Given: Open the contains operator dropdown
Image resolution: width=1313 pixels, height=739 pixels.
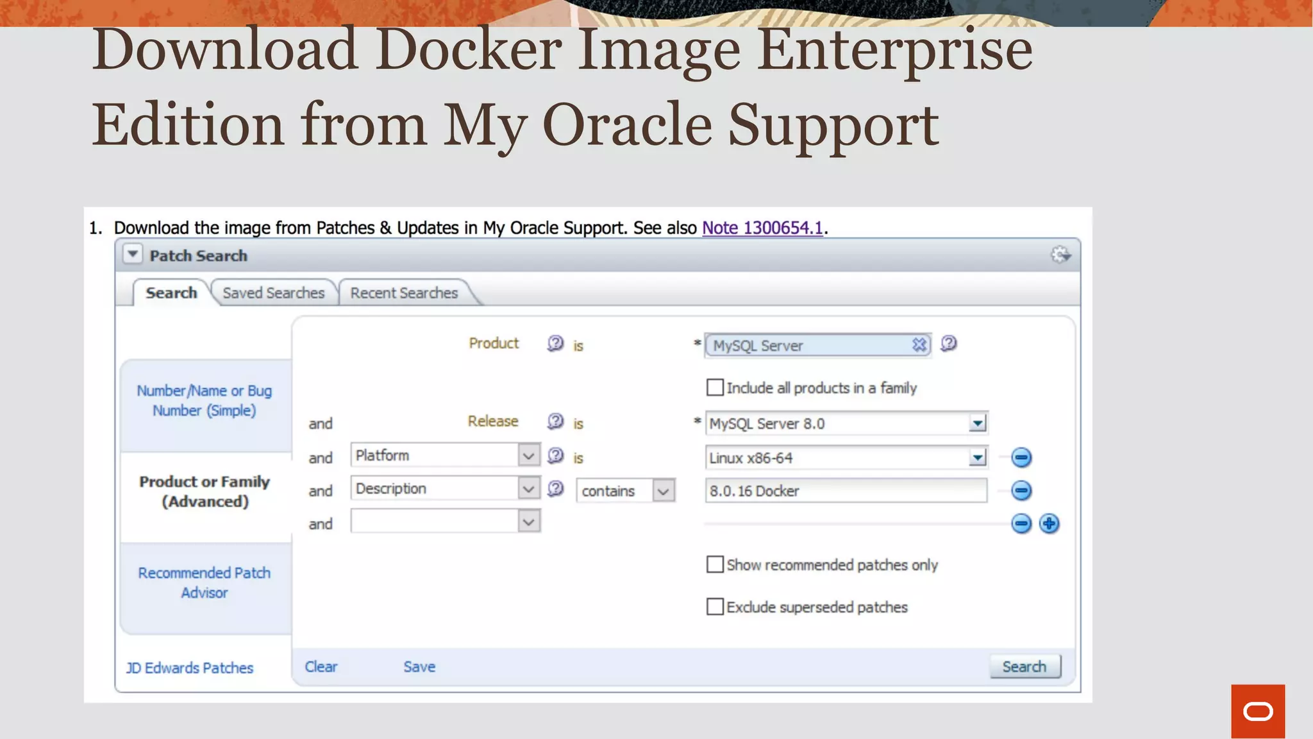Looking at the screenshot, I should [664, 491].
